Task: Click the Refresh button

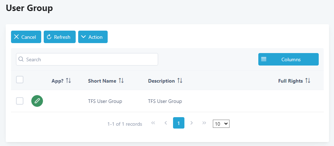Action: pyautogui.click(x=60, y=37)
